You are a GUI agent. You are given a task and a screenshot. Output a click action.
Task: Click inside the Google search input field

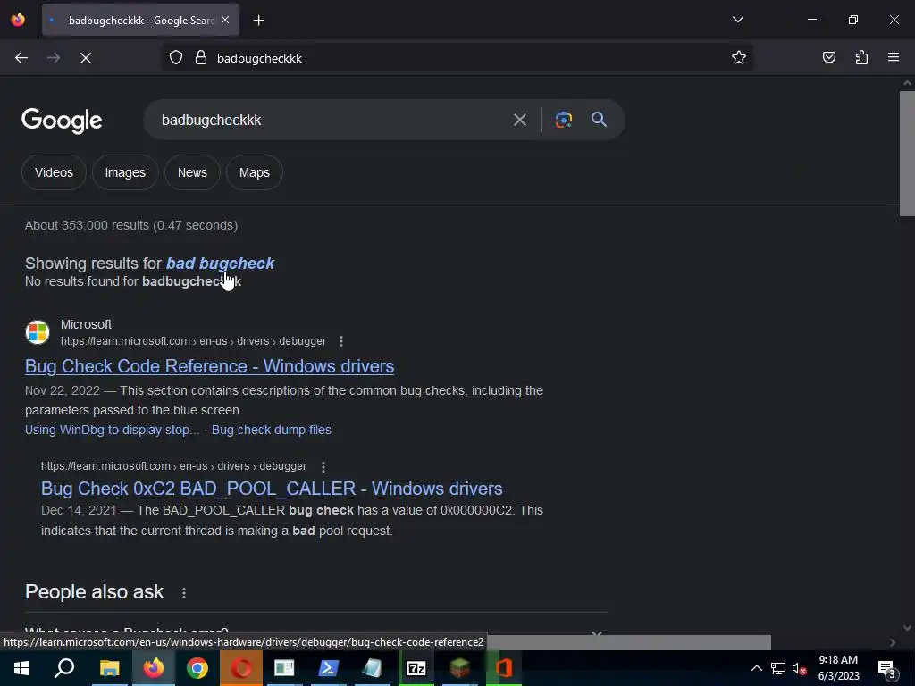[x=327, y=121]
